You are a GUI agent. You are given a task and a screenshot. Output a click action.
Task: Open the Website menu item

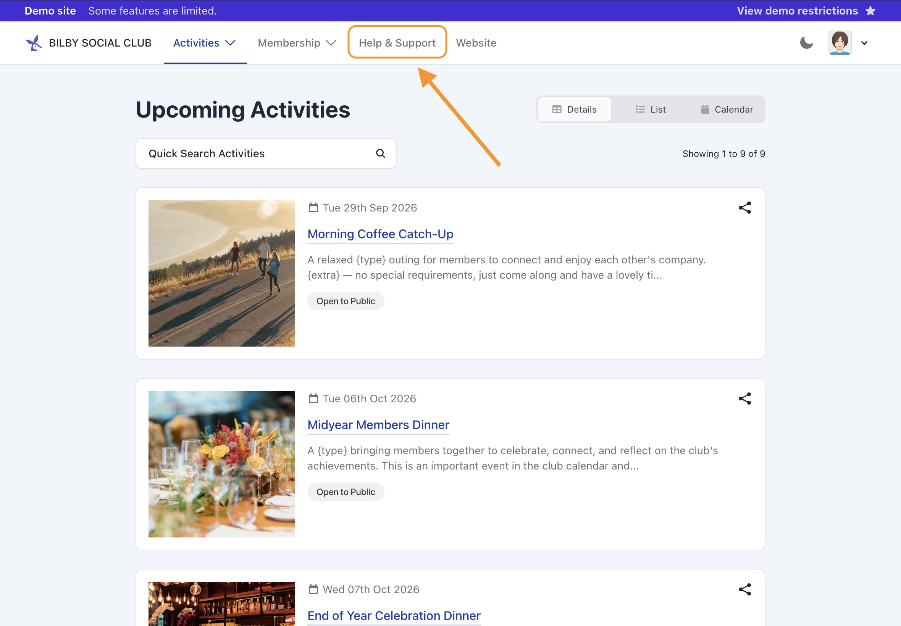pyautogui.click(x=476, y=43)
